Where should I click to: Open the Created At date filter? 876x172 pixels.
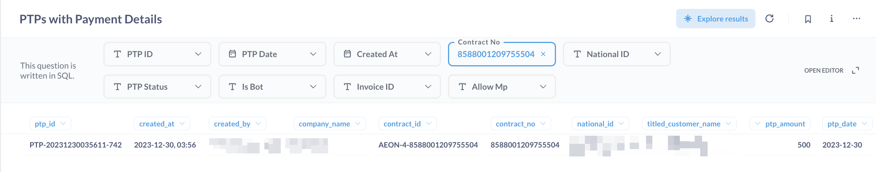387,54
